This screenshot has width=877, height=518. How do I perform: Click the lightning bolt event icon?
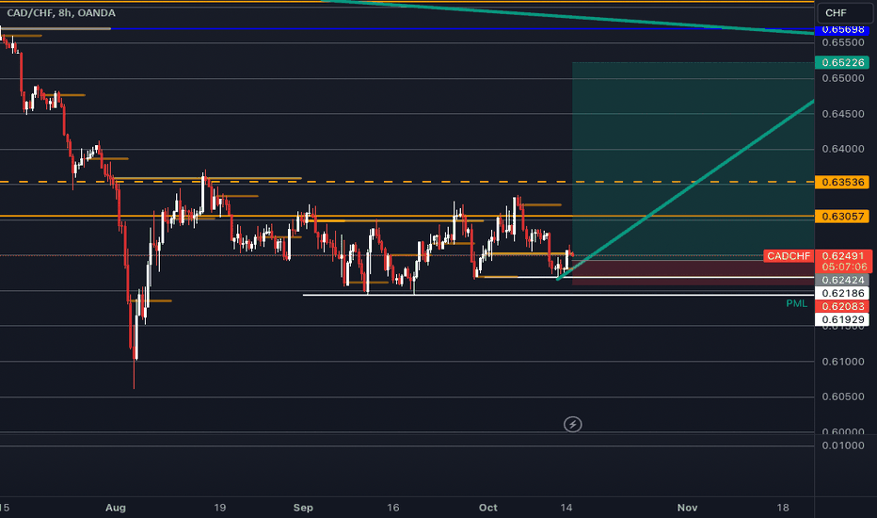(572, 425)
